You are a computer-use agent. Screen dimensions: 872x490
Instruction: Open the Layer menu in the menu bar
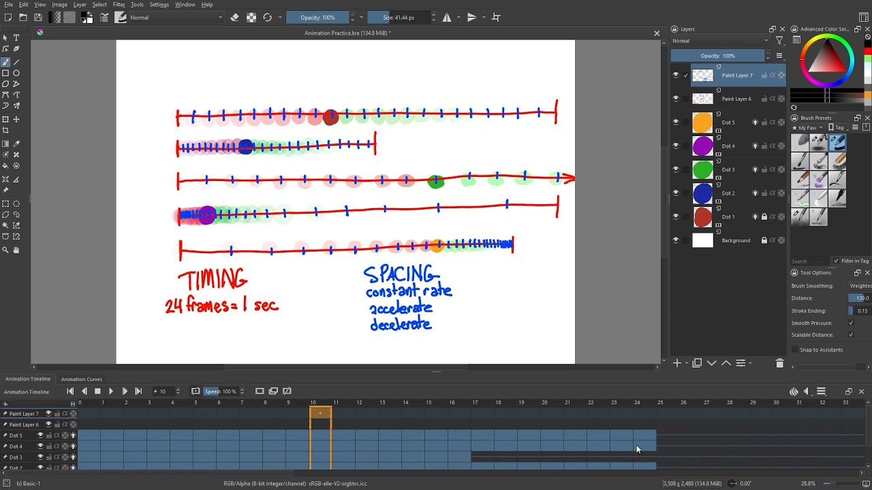coord(80,5)
